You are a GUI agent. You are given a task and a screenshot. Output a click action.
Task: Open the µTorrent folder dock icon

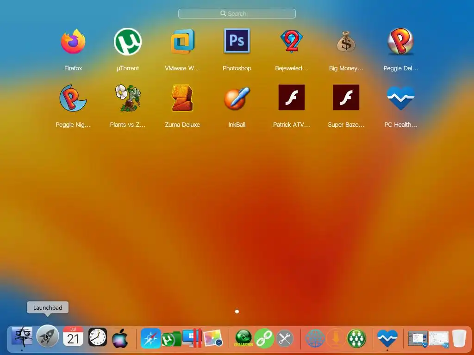pos(171,339)
